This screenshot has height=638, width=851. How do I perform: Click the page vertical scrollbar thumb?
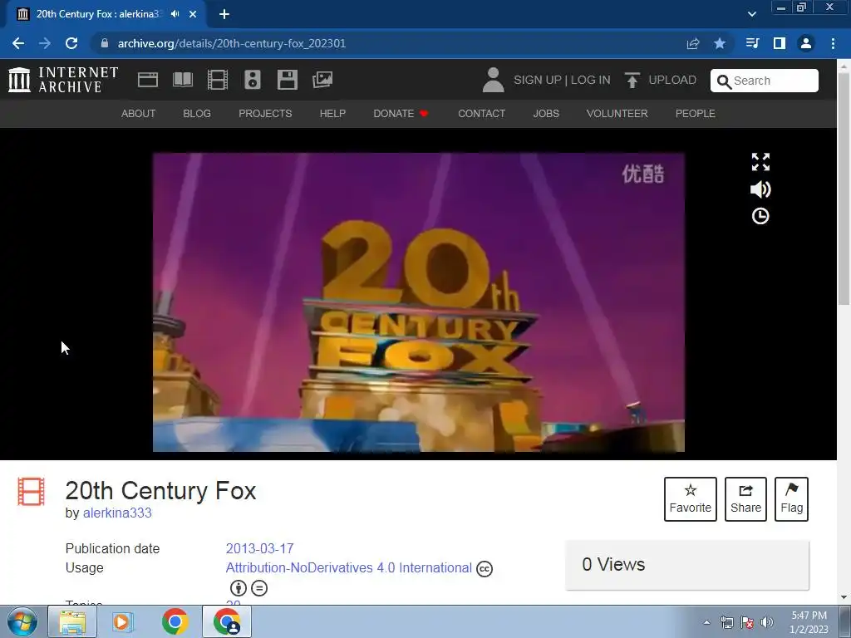(x=844, y=189)
